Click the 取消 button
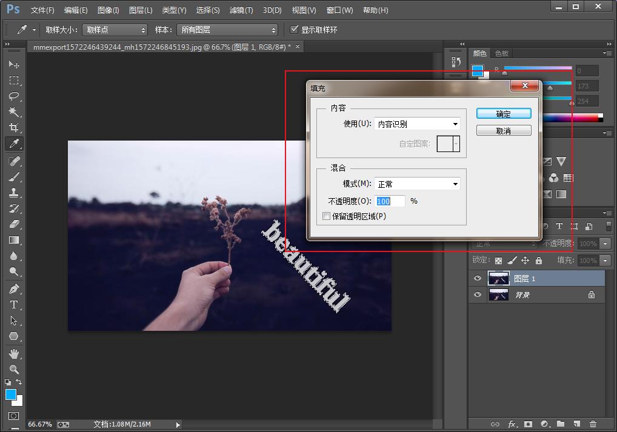Image resolution: width=617 pixels, height=432 pixels. click(x=504, y=131)
